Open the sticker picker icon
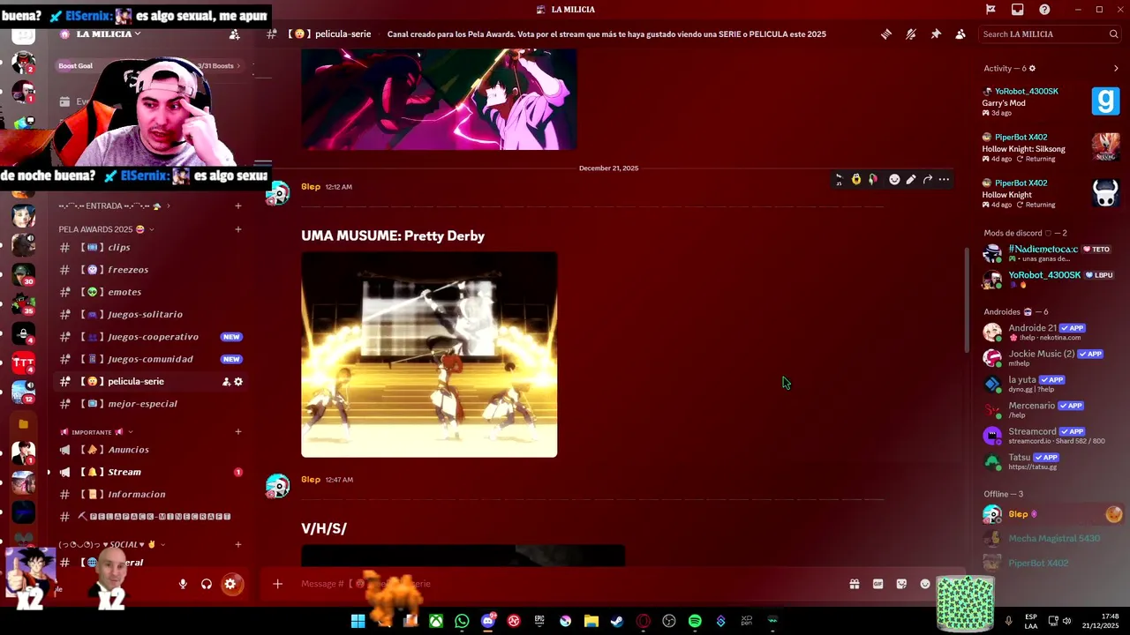 901,584
